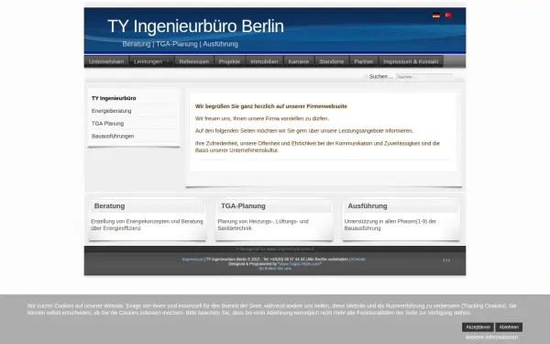This screenshot has height=344, width=550.
Task: Go to the Projekte menu item
Action: point(229,61)
